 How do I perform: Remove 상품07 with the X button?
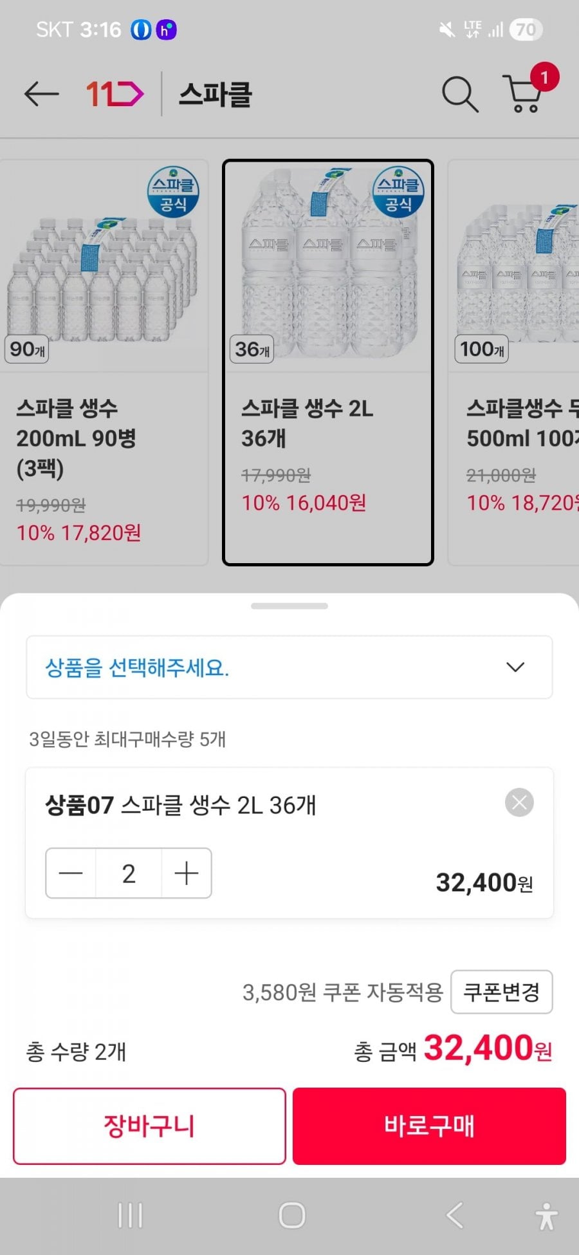[519, 803]
